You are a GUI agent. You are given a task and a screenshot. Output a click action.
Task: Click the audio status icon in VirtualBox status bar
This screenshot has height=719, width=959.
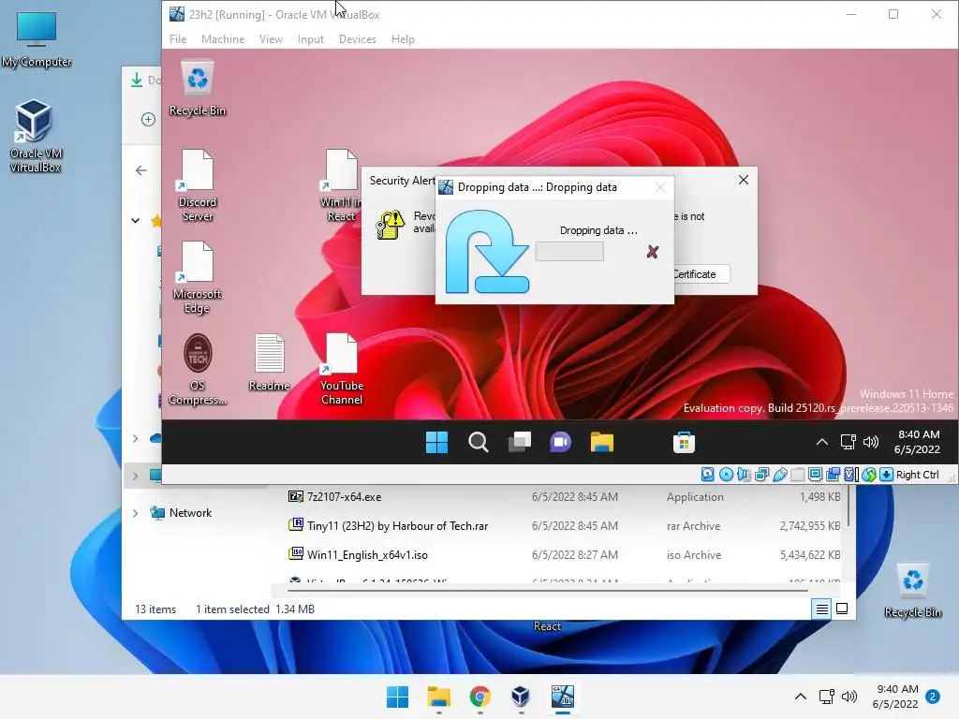(x=744, y=475)
